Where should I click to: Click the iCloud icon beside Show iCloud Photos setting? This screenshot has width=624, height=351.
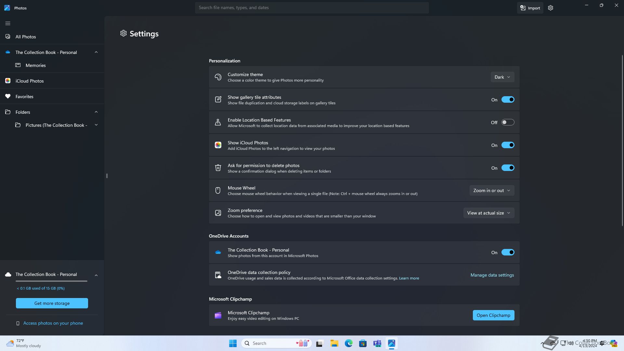coord(218,145)
